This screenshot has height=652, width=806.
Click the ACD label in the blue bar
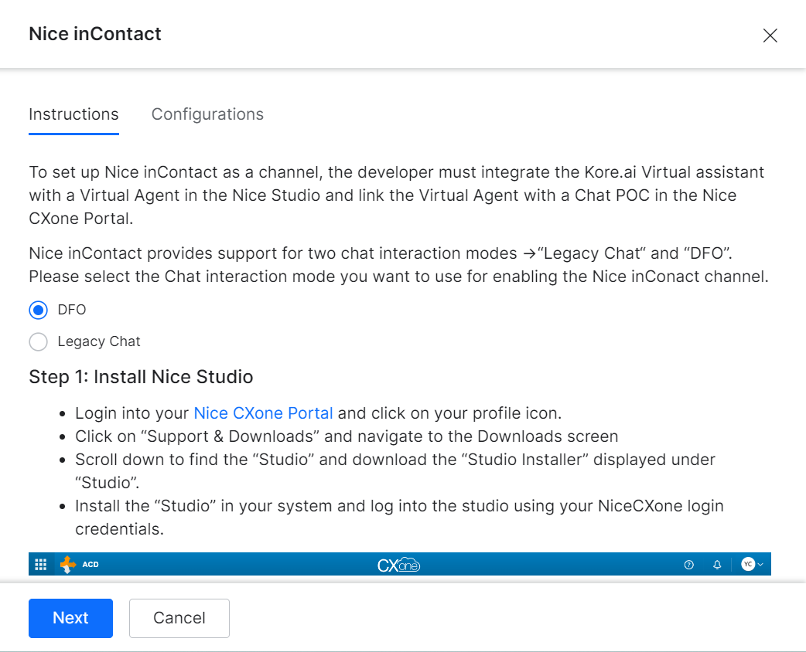(x=91, y=565)
